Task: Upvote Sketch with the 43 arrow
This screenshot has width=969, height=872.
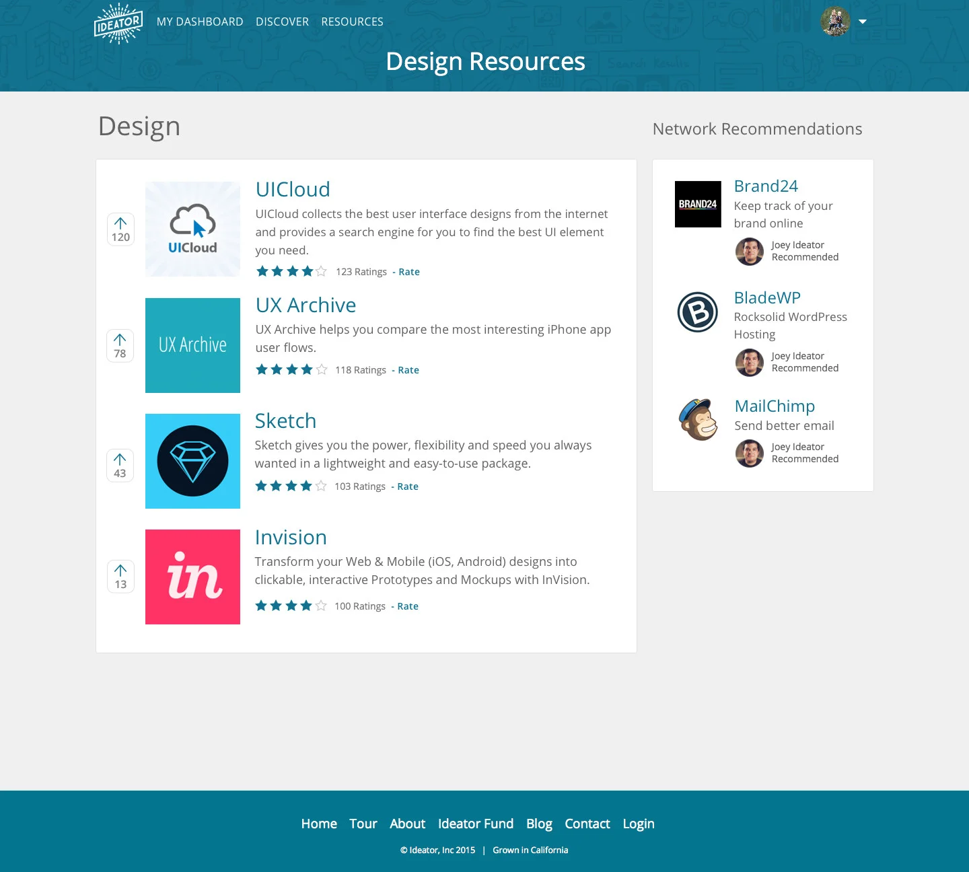Action: pos(120,466)
